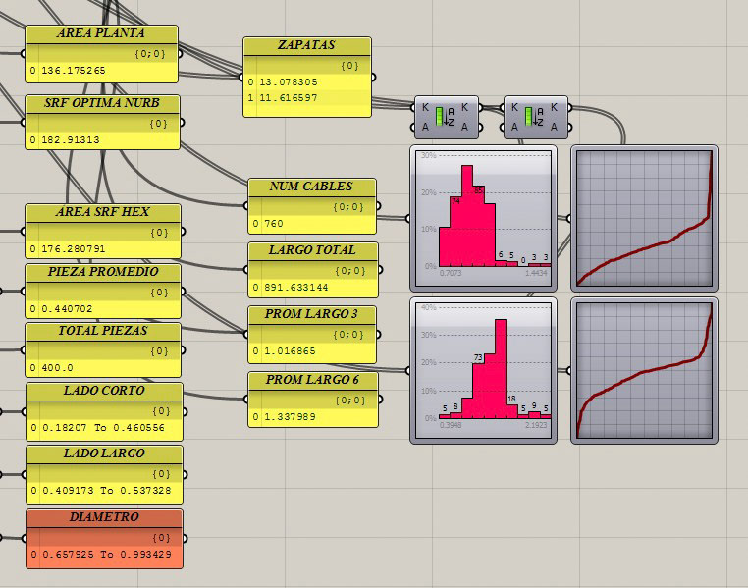Viewport: 748px width, 588px height.
Task: Click the second Sort List component icon
Action: pos(534,117)
